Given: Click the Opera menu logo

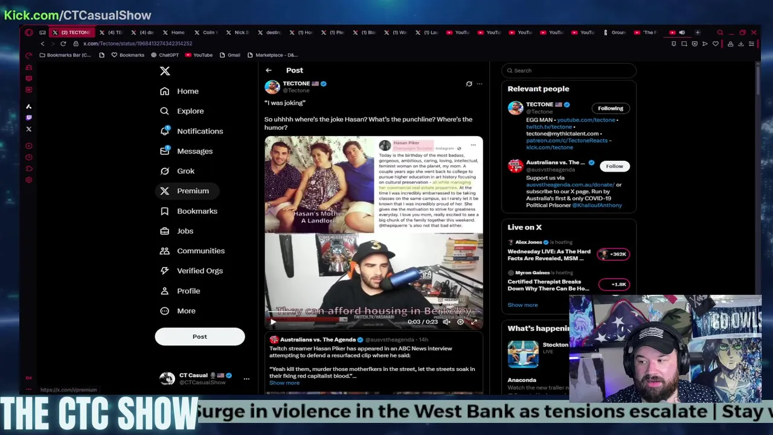Looking at the screenshot, I should 28,33.
